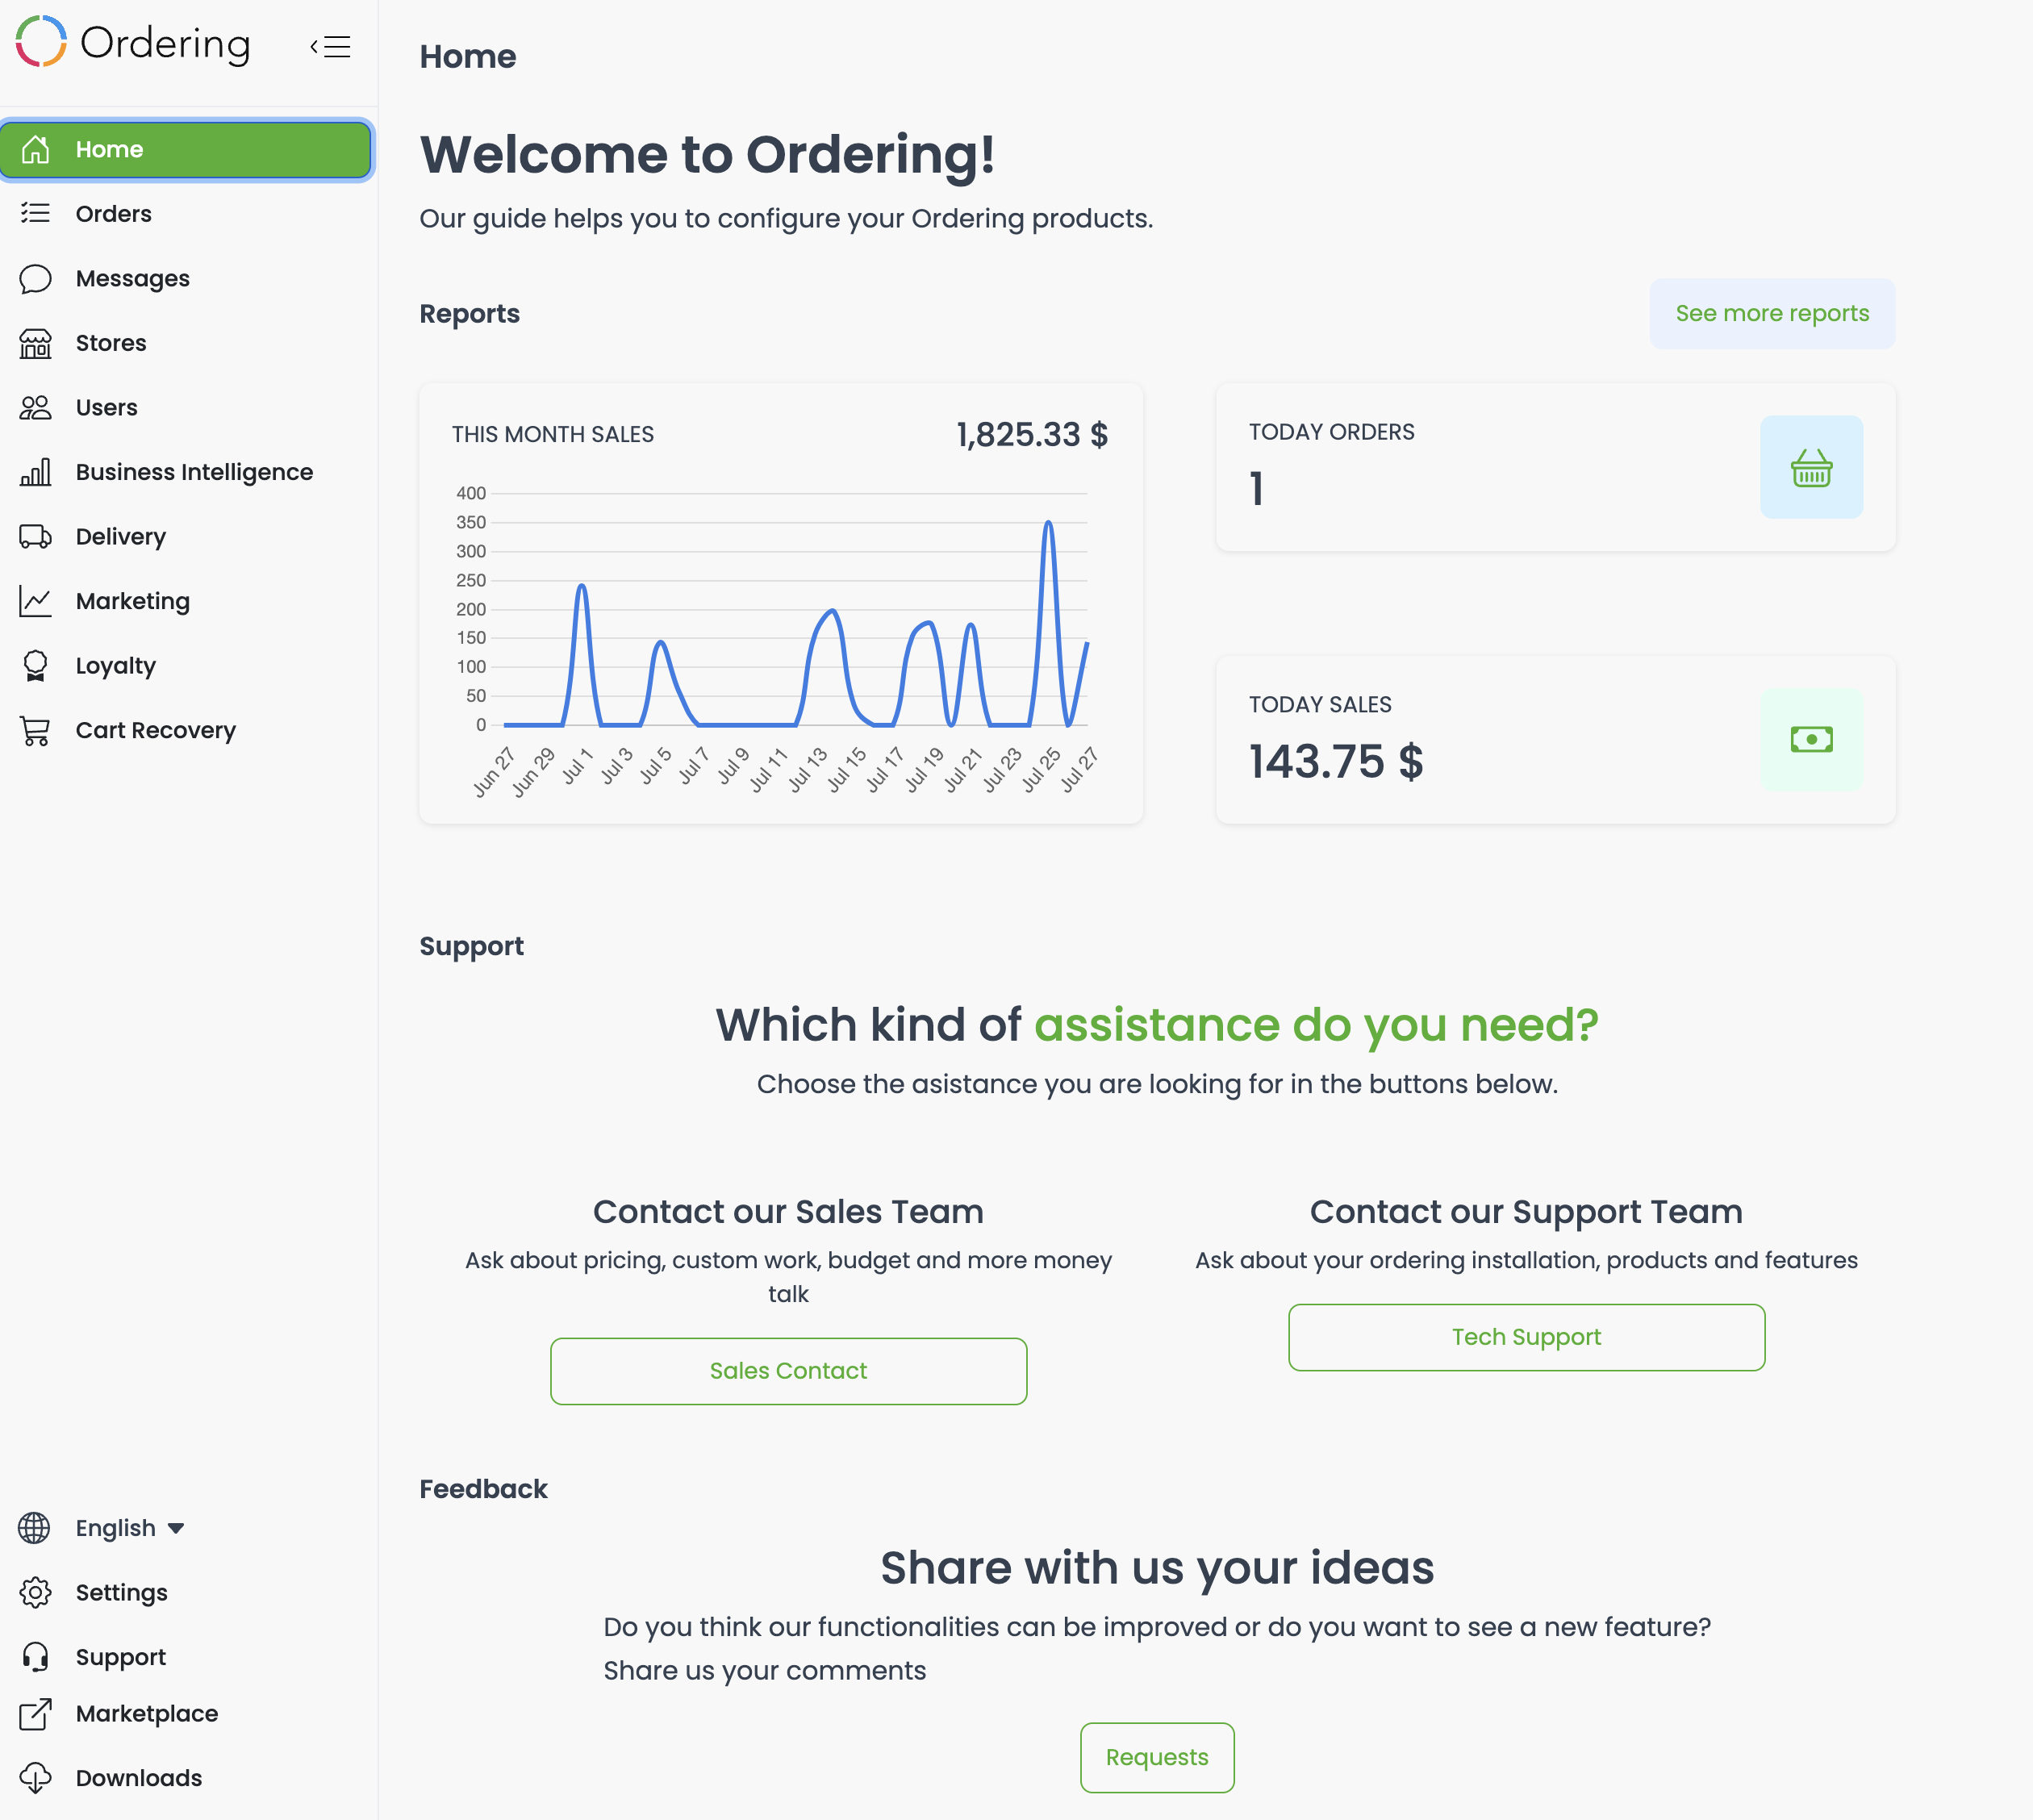Click the Today Orders basket icon
The height and width of the screenshot is (1820, 2033).
(1811, 467)
